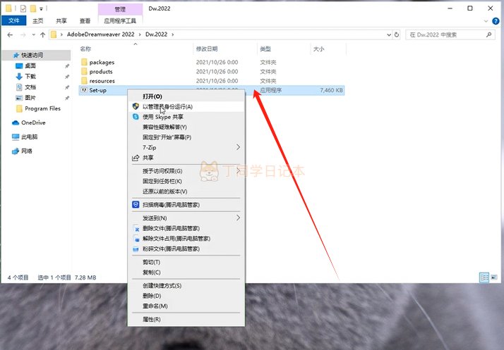Open 桌面 in navigation pane
Image resolution: width=504 pixels, height=350 pixels.
[30, 65]
